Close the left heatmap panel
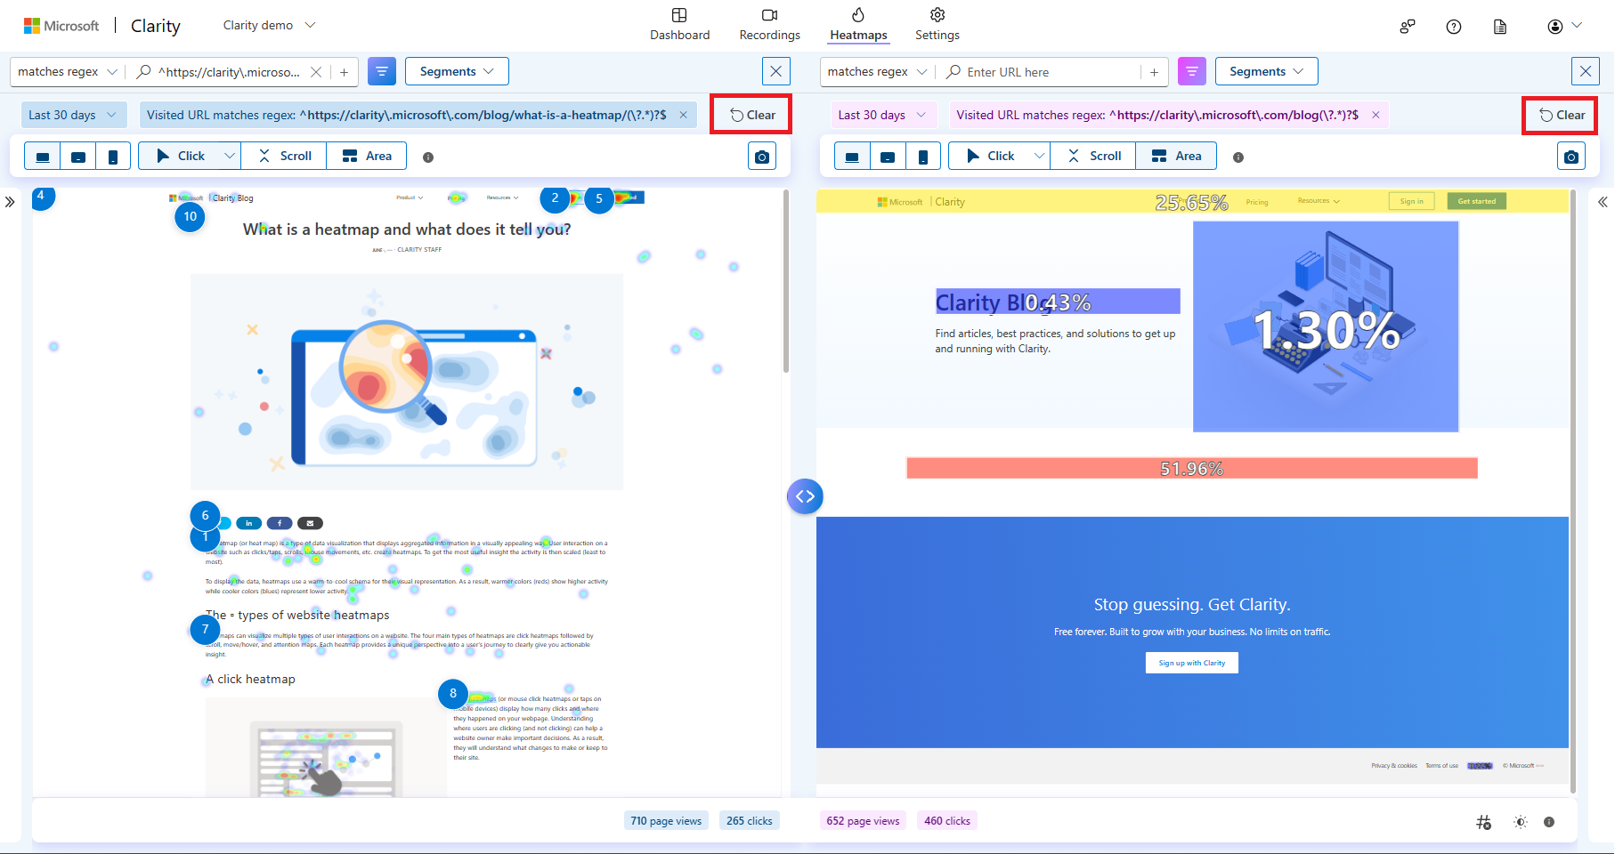Screen dimensions: 1615x854 (776, 71)
